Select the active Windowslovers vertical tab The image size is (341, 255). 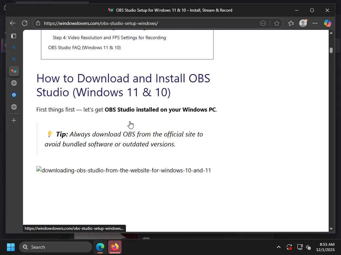(14, 71)
